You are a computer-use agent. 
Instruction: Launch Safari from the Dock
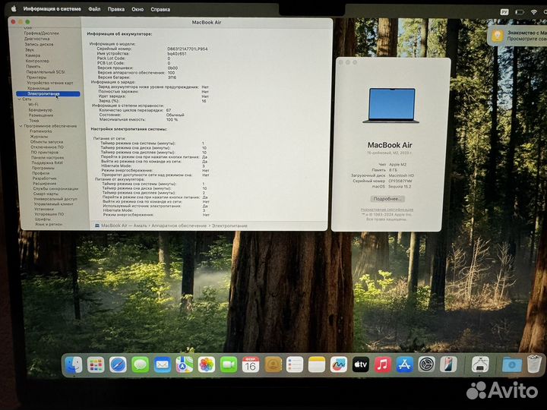tap(118, 365)
